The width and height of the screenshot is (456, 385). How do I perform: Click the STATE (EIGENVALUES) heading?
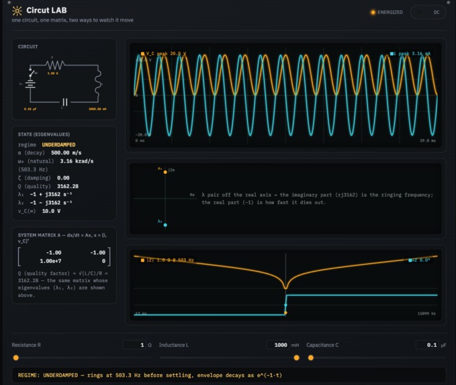pyautogui.click(x=44, y=134)
